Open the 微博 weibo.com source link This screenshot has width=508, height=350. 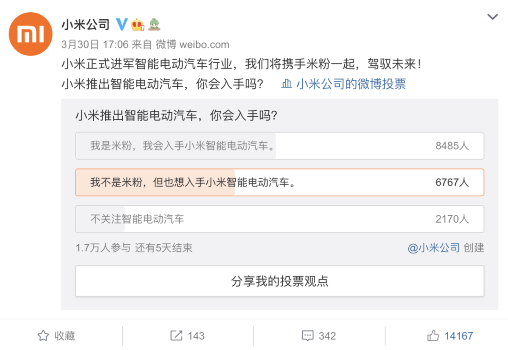(192, 45)
